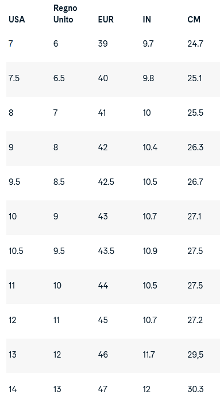Screen dimensions: 220x410
Task: Select UK size 8.5 cell
Action: pos(59,182)
